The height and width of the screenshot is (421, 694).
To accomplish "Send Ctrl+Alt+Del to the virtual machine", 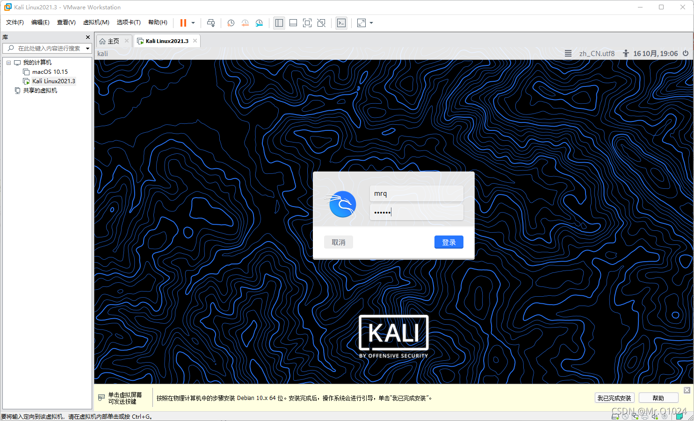I will 211,23.
